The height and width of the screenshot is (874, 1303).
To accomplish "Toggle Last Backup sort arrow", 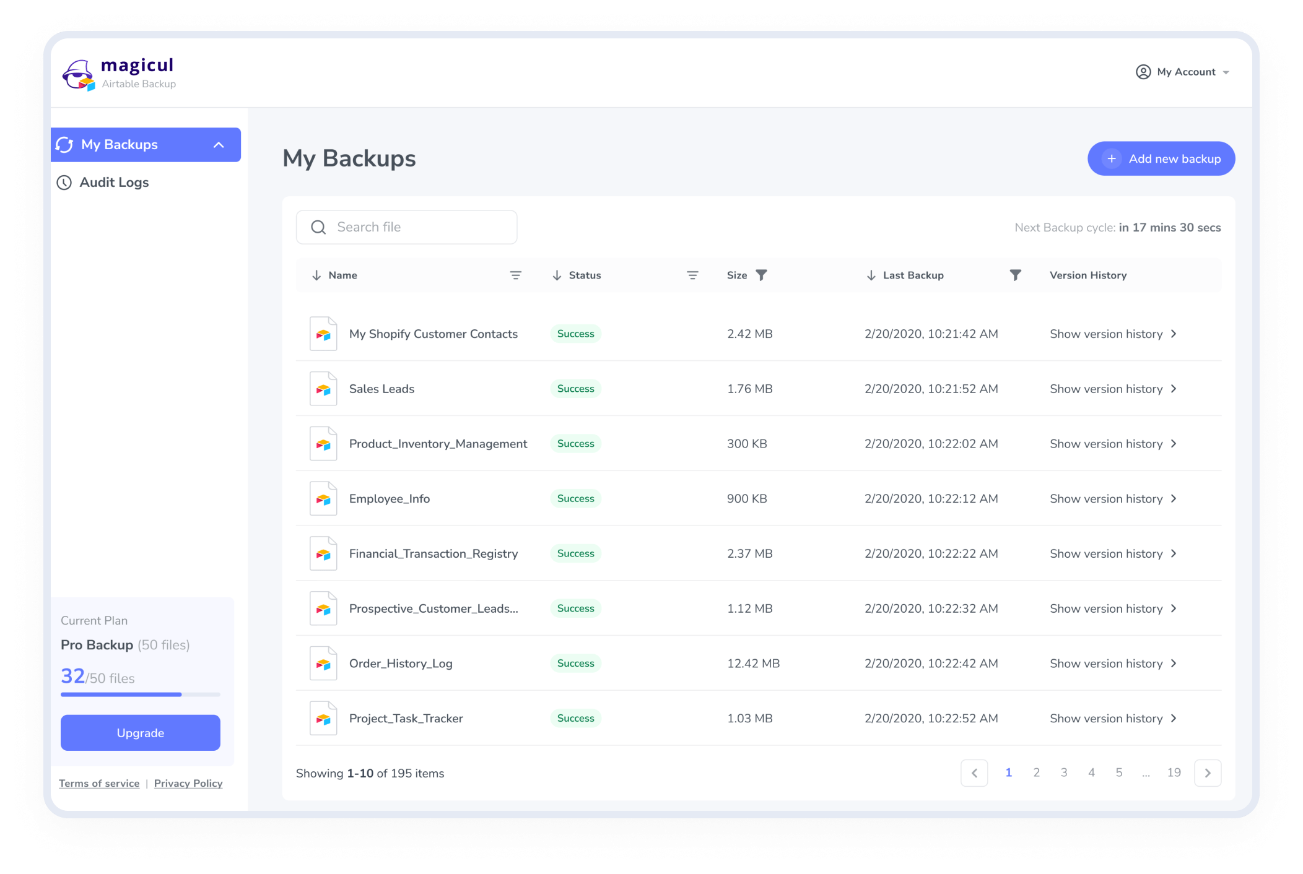I will coord(871,275).
